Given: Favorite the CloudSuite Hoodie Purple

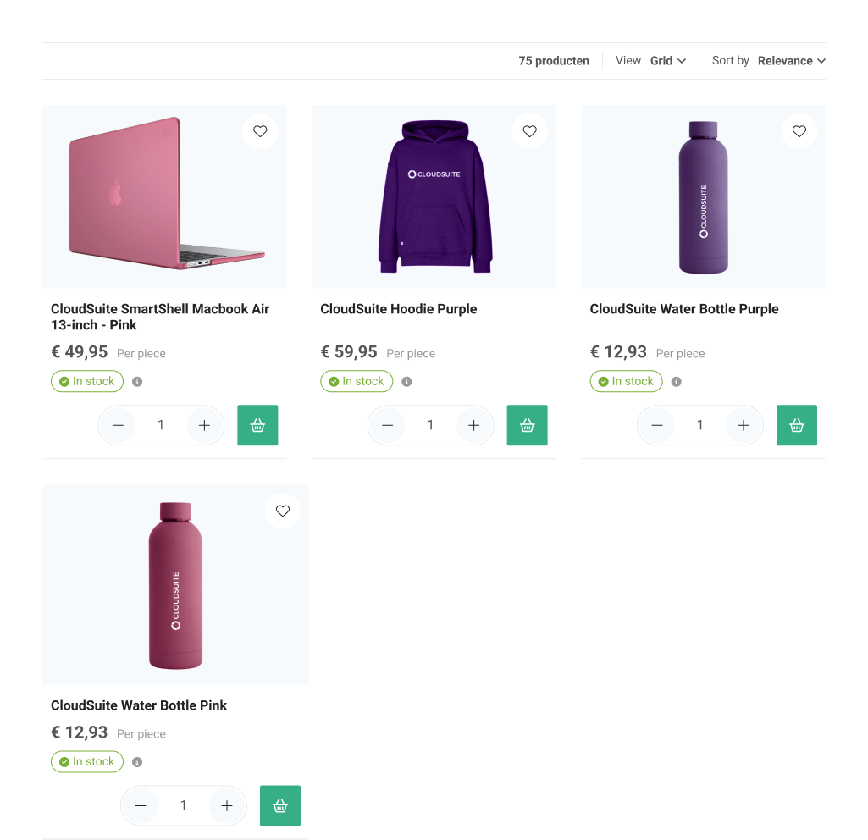Looking at the screenshot, I should pos(529,131).
